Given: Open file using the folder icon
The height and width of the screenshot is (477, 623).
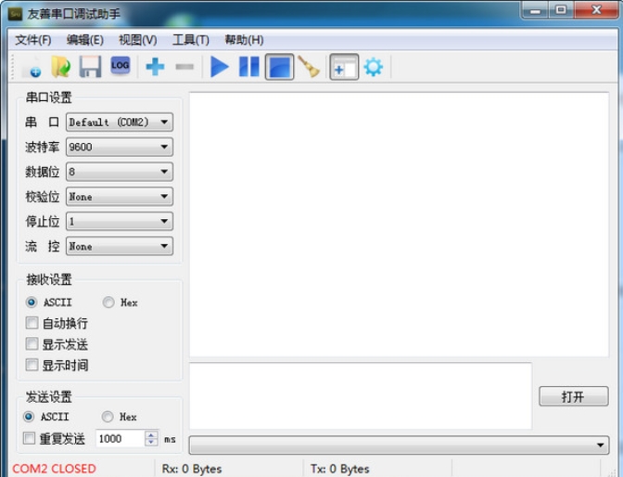Looking at the screenshot, I should pos(61,67).
